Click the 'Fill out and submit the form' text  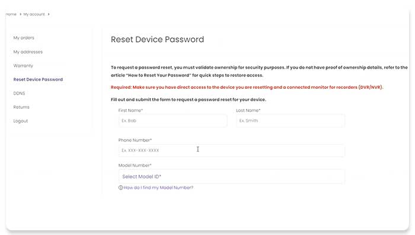[188, 99]
